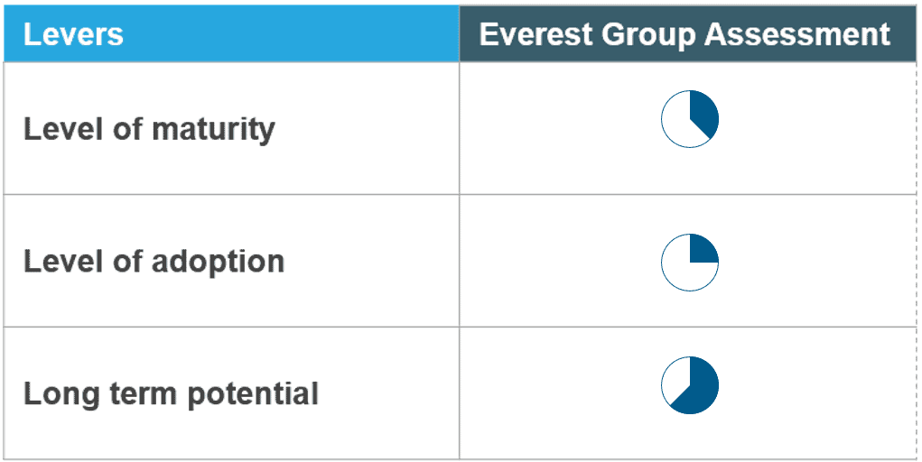
Task: Click the Level of adoption pie icon
Action: (x=690, y=263)
